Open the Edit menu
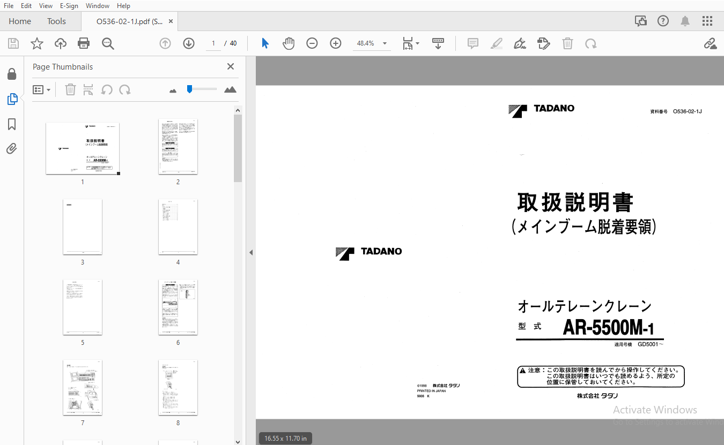Screen dimensions: 724x445 (26, 6)
